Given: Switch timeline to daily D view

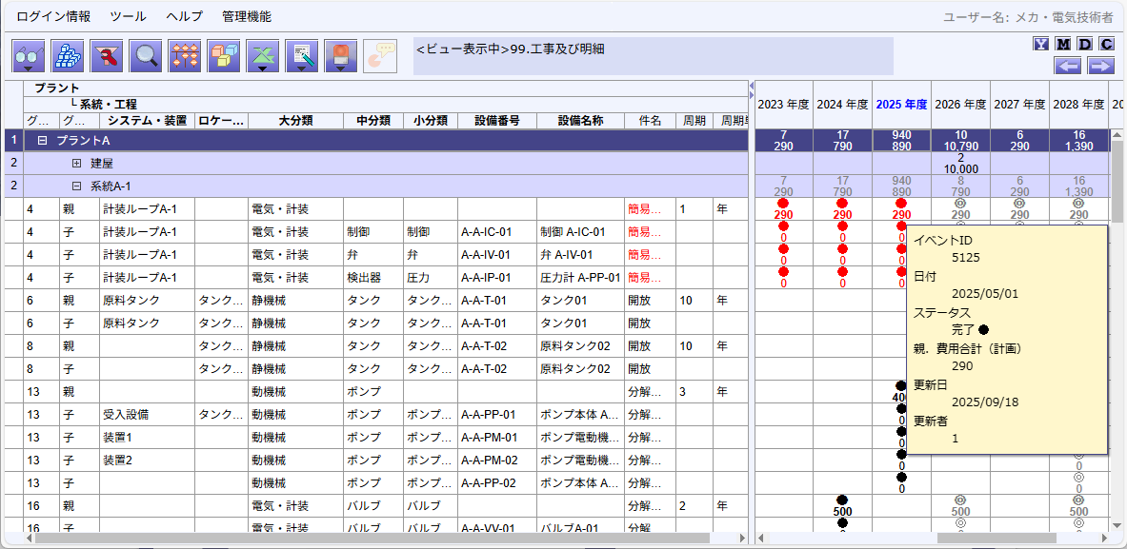Looking at the screenshot, I should pos(1085,44).
